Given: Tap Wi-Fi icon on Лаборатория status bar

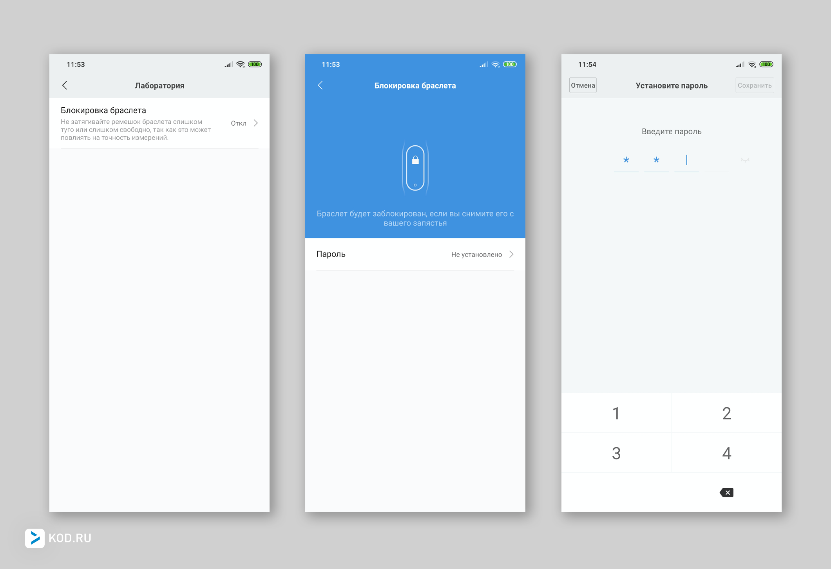Looking at the screenshot, I should pyautogui.click(x=241, y=65).
